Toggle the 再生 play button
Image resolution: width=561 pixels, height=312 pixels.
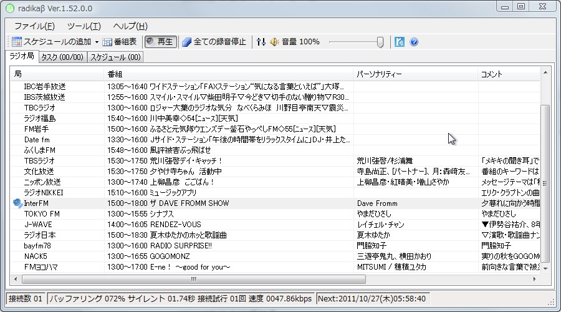[160, 42]
